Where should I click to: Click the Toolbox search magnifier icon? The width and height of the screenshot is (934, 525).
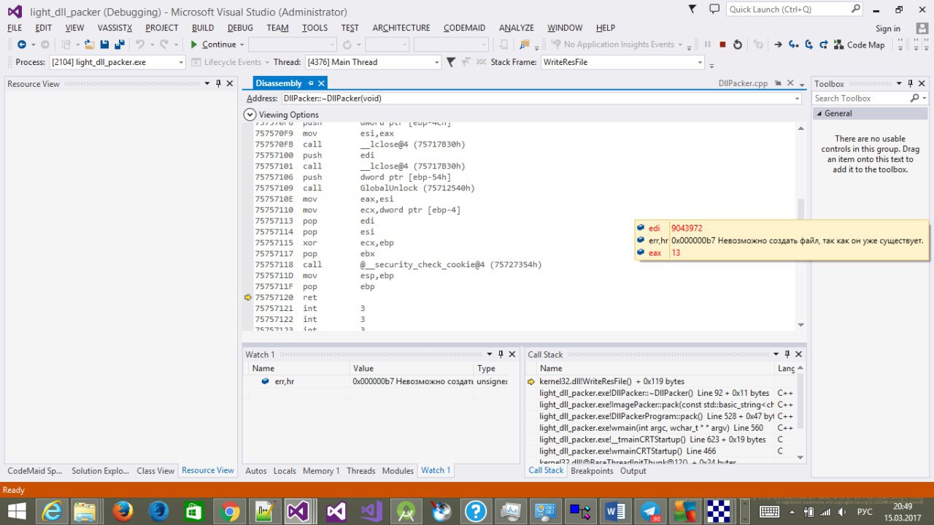tap(915, 98)
